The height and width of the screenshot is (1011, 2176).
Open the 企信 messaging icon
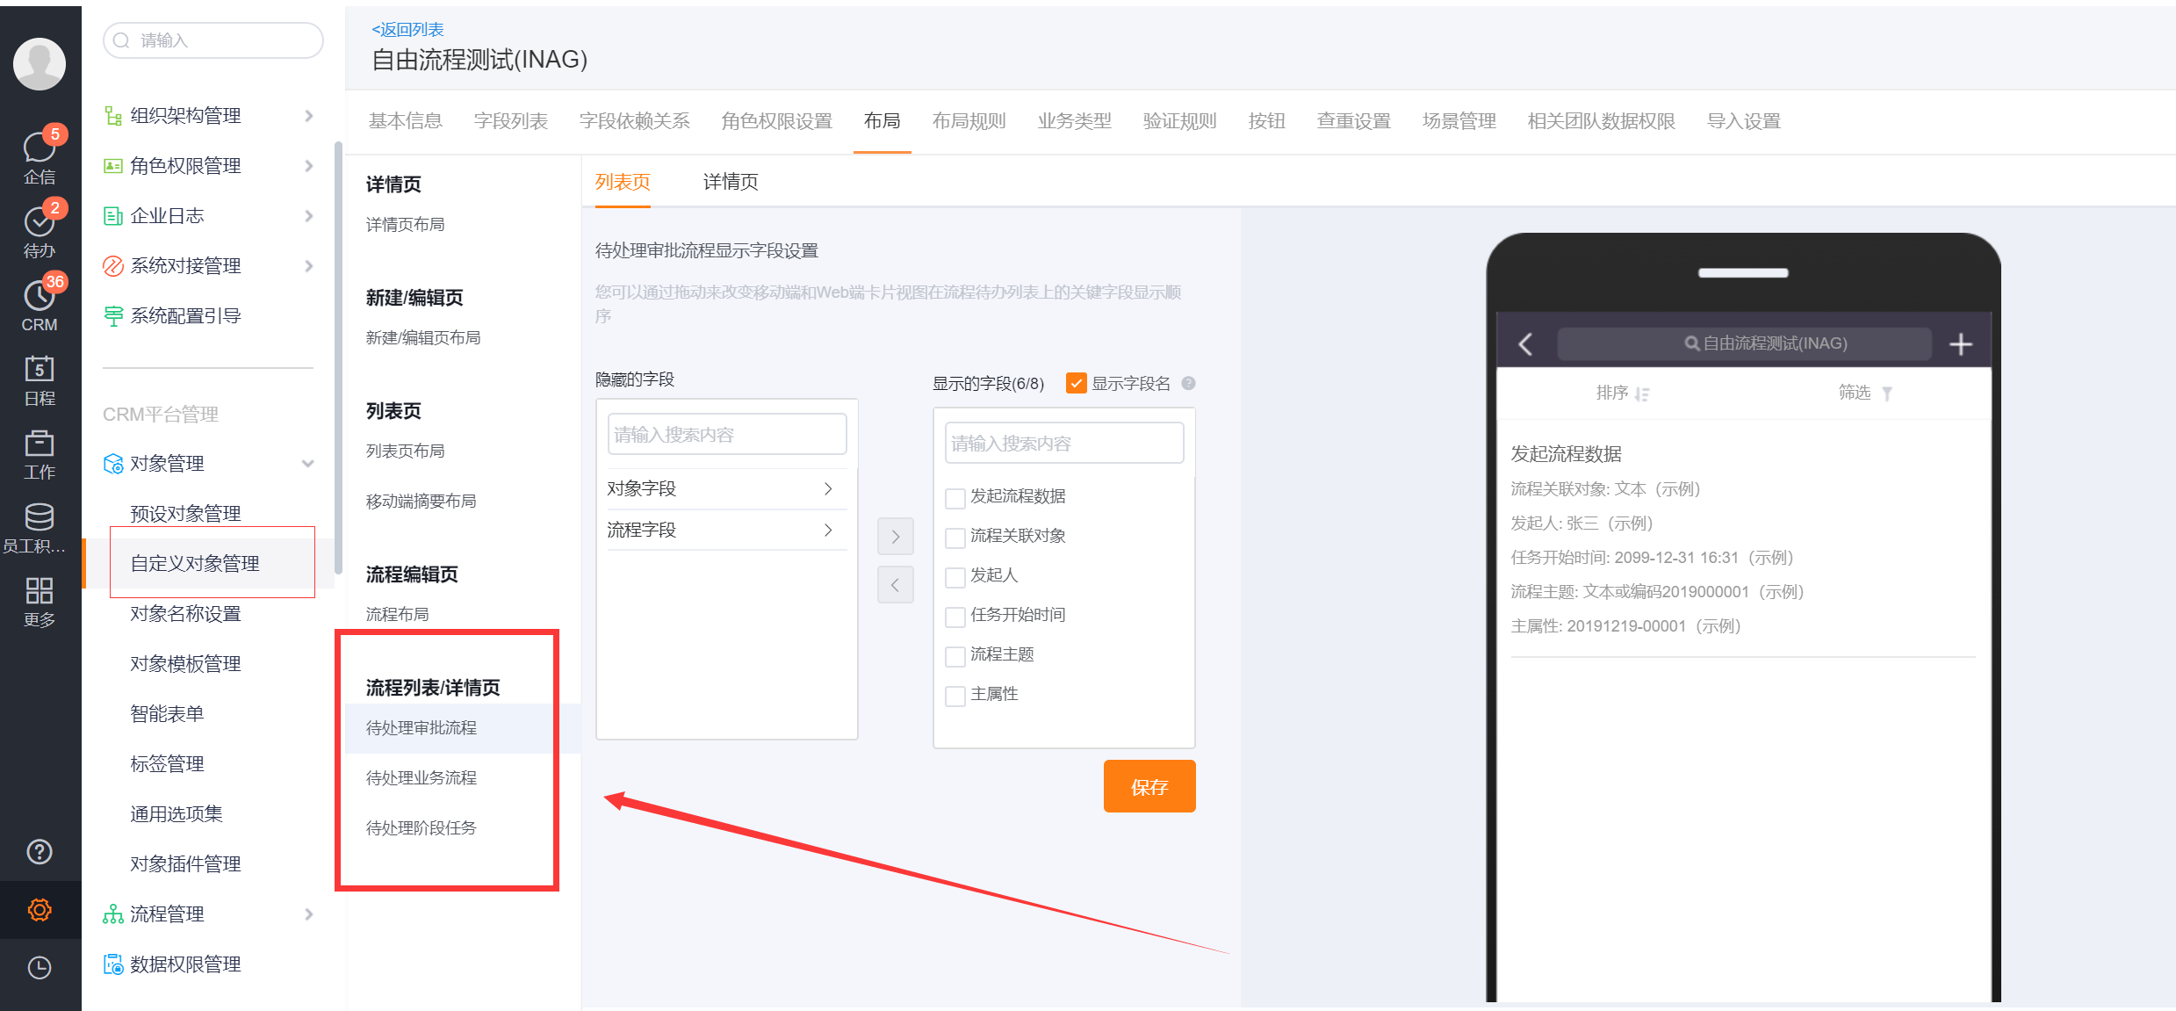[x=40, y=147]
